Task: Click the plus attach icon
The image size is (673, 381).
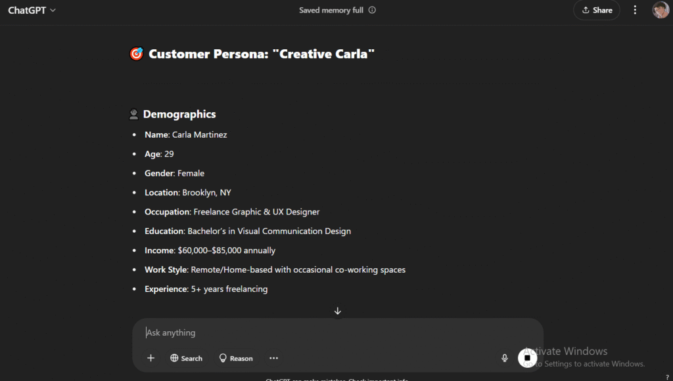Action: coord(151,358)
